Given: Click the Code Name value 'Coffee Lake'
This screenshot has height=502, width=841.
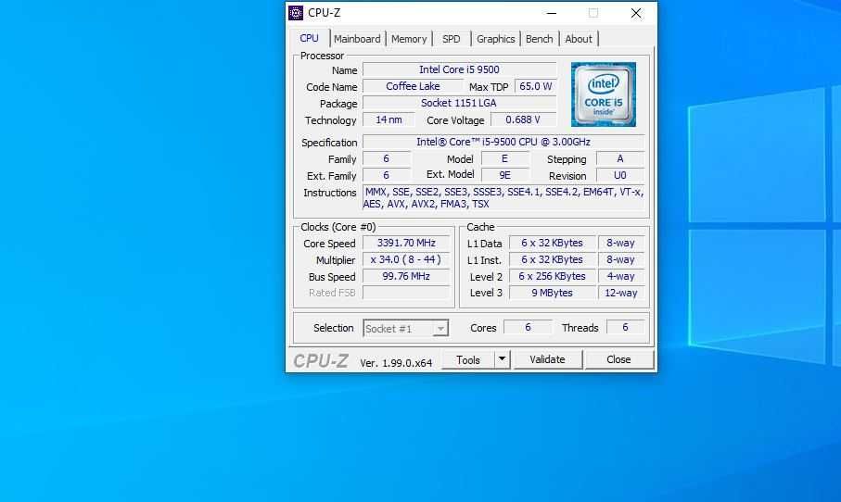Looking at the screenshot, I should pos(413,86).
